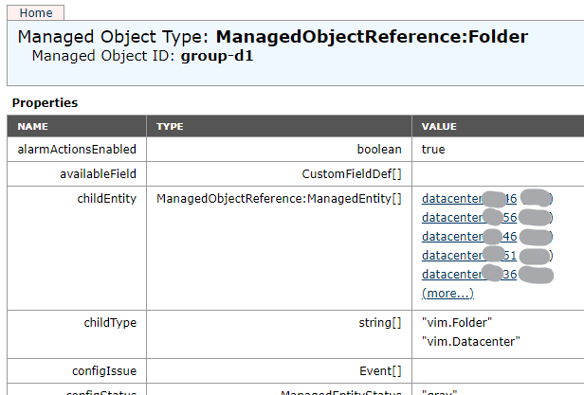Expand the childEntity list via (more...)

coord(447,294)
